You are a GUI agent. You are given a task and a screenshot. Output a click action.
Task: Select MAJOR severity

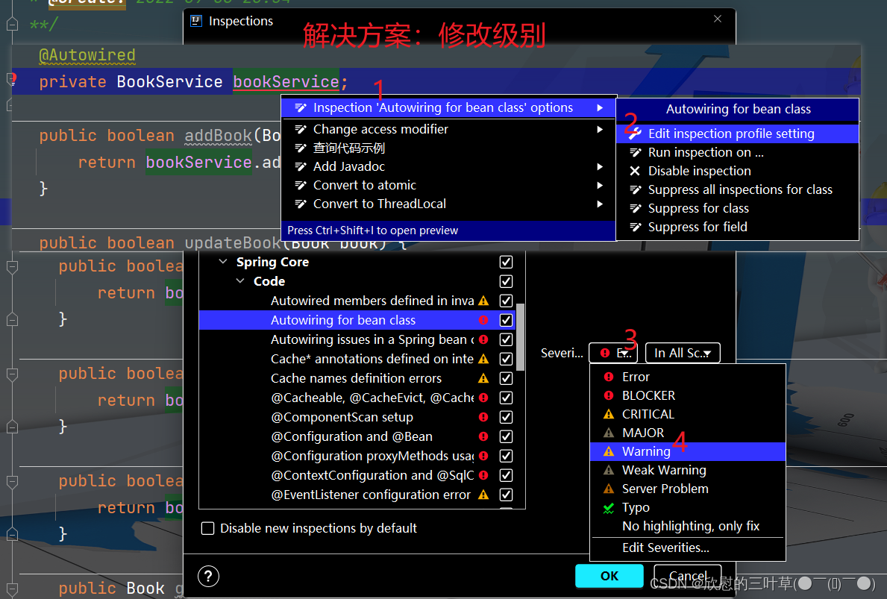tap(688, 433)
